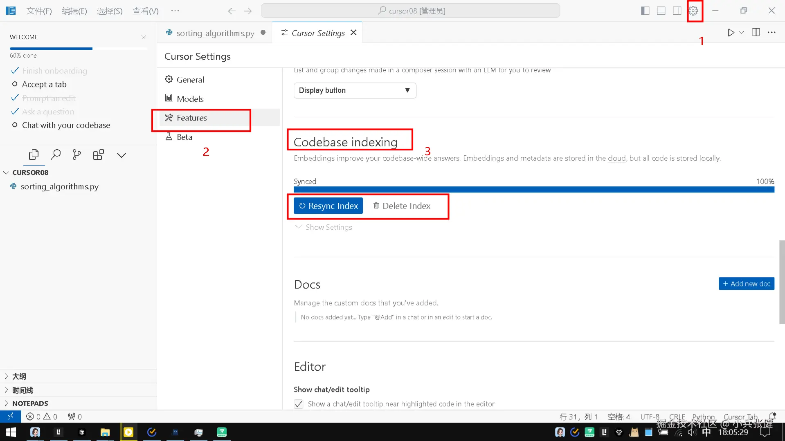Open the volume control in system tray
Screen dimensions: 785x441
(x=692, y=432)
